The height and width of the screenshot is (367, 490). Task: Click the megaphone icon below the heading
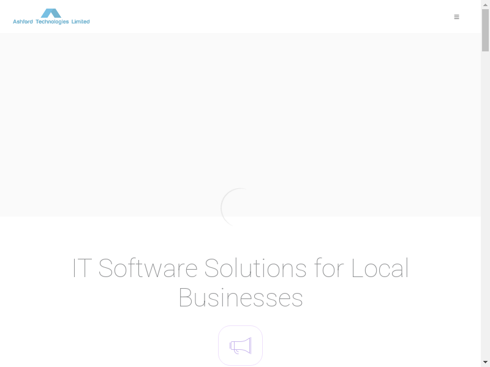click(x=240, y=346)
